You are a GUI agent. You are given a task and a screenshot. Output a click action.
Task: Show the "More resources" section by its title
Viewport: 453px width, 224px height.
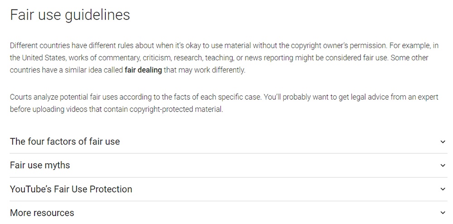pyautogui.click(x=42, y=213)
